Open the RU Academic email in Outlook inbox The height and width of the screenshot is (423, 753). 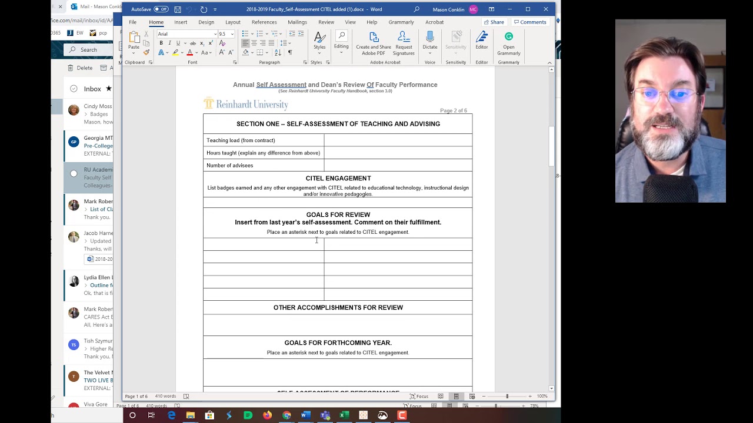click(x=89, y=177)
